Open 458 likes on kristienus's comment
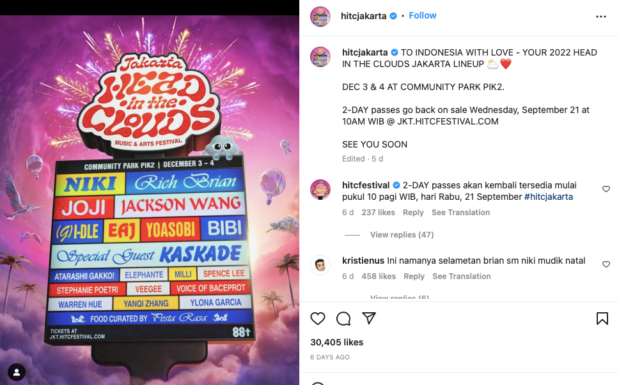Image resolution: width=619 pixels, height=385 pixels. [x=379, y=276]
